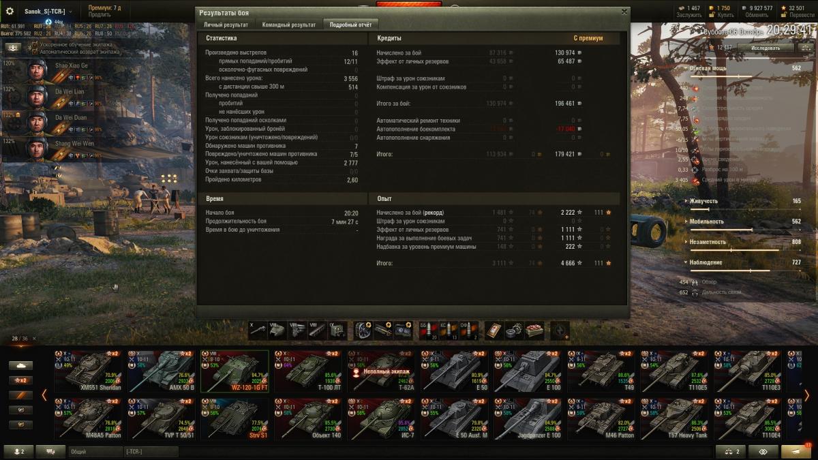
Task: Open session statistics icon in bottom bar
Action: pyautogui.click(x=763, y=451)
